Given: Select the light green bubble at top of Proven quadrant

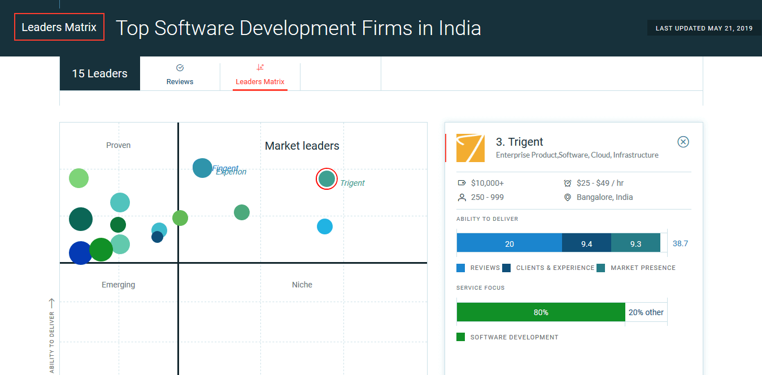Looking at the screenshot, I should tap(79, 178).
